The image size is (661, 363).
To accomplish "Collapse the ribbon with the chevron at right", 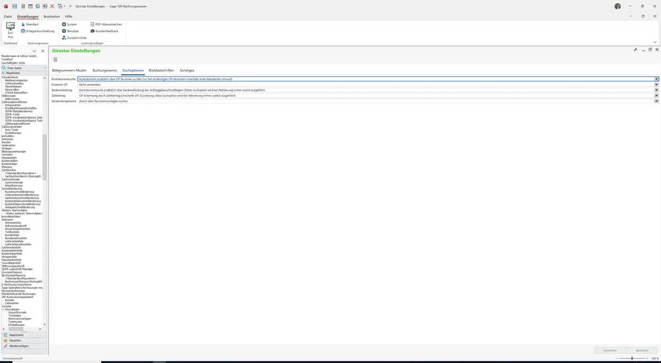I will [x=655, y=42].
